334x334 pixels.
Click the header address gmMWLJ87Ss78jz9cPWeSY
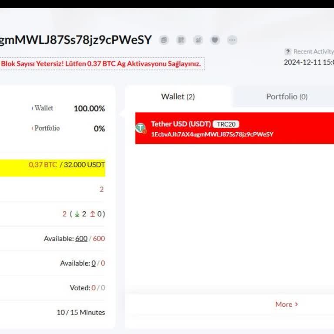tap(76, 40)
